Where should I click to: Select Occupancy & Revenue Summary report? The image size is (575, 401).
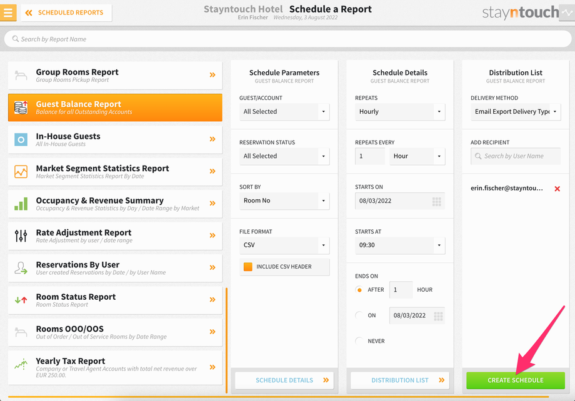point(115,204)
